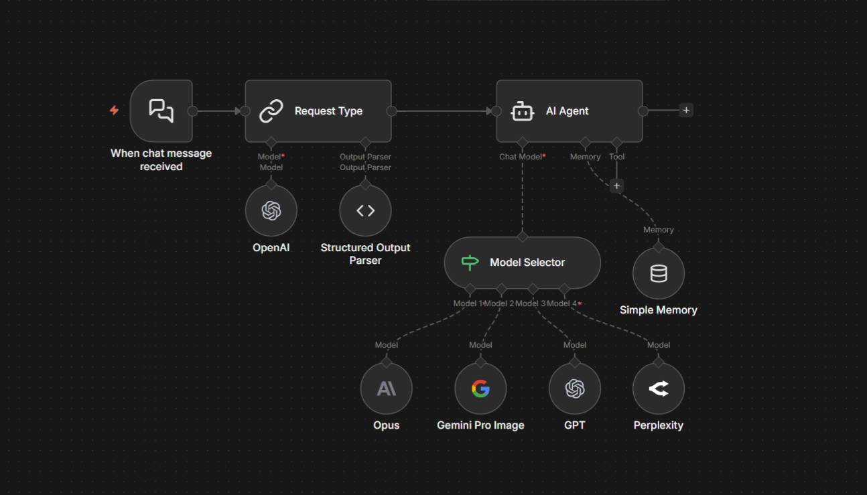Click the lightning bolt trigger indicator
This screenshot has width=867, height=495.
[x=115, y=111]
